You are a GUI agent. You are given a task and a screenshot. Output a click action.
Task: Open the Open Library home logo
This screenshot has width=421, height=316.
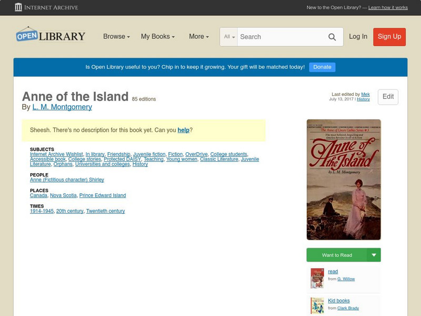click(x=51, y=35)
